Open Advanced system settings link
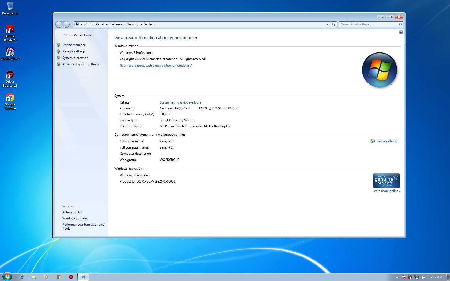 point(81,64)
